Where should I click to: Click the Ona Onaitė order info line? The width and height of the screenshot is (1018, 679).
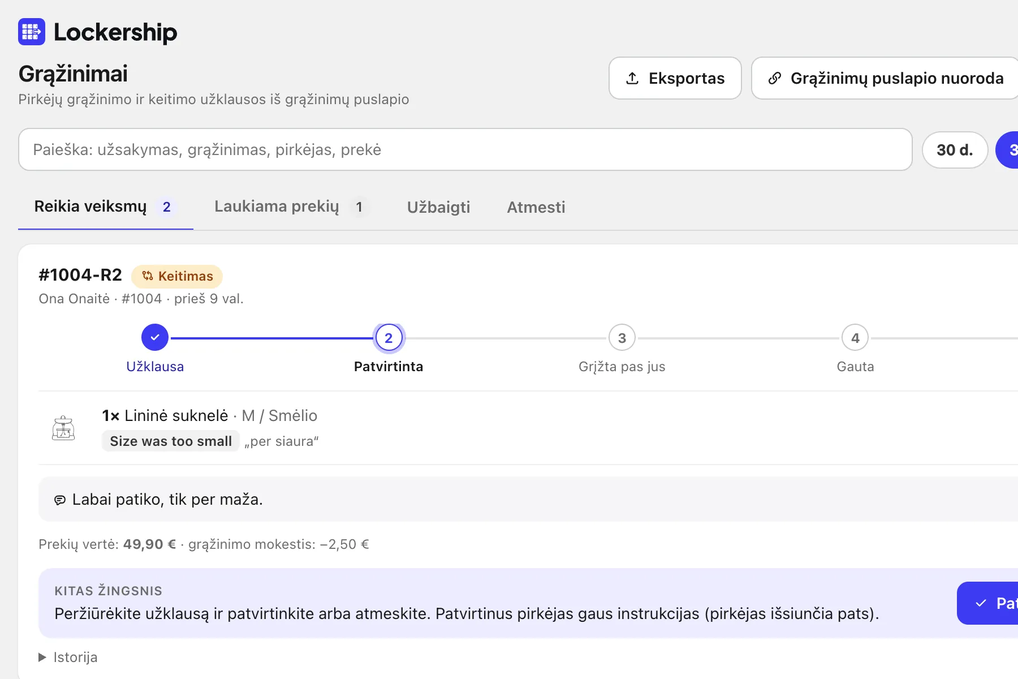point(141,299)
